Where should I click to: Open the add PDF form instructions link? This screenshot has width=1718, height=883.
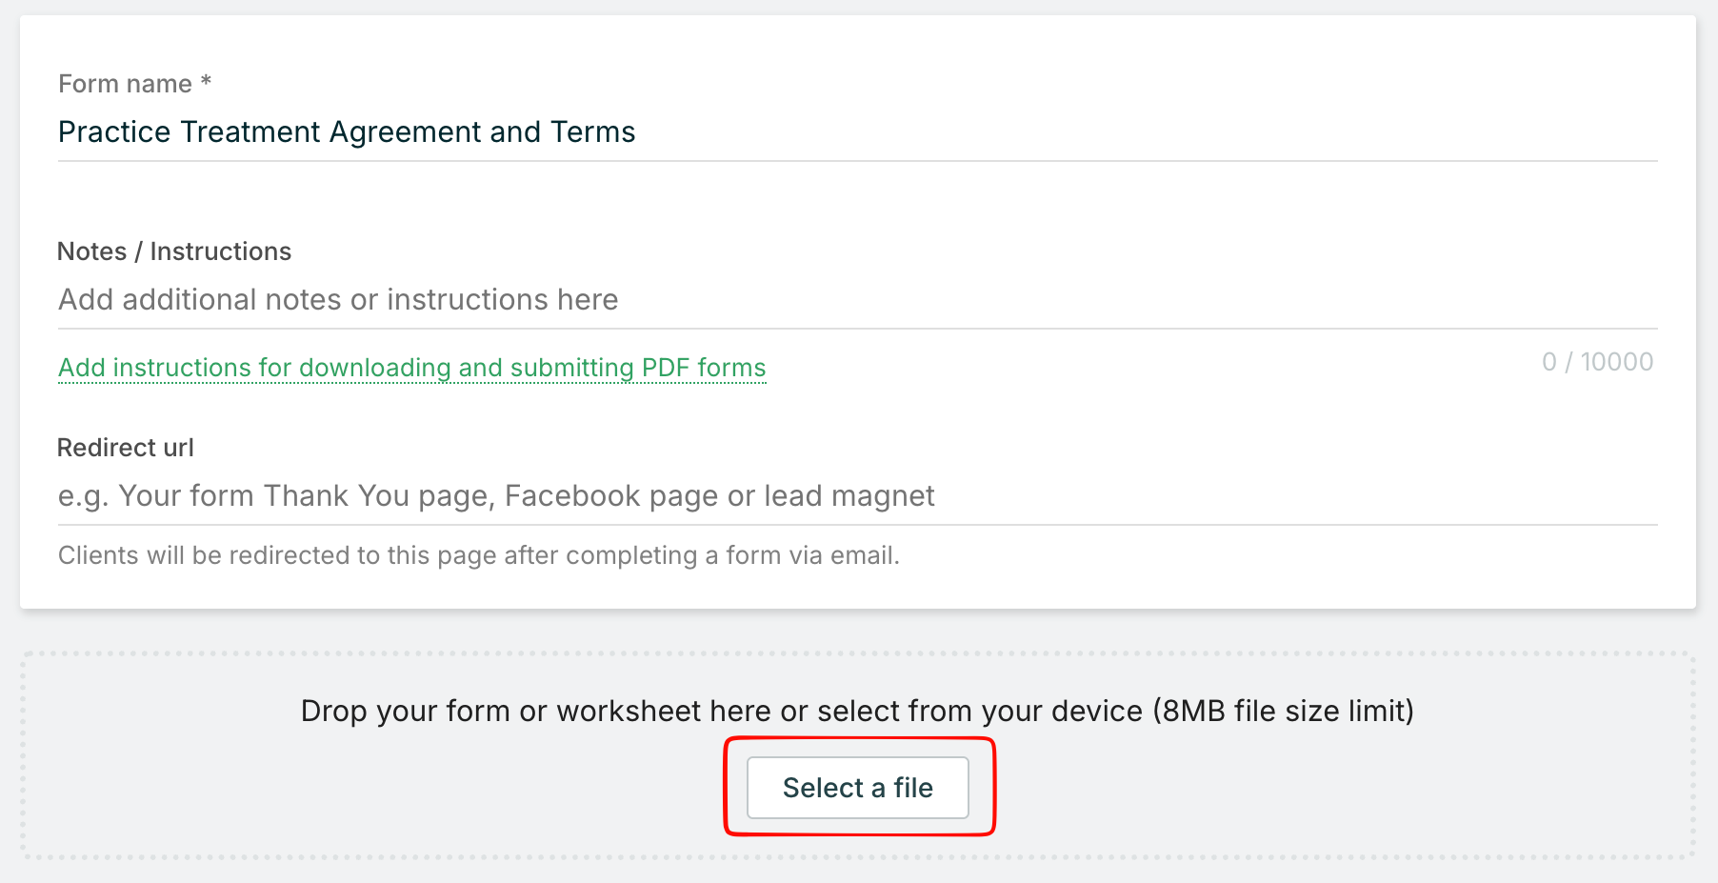(x=411, y=368)
